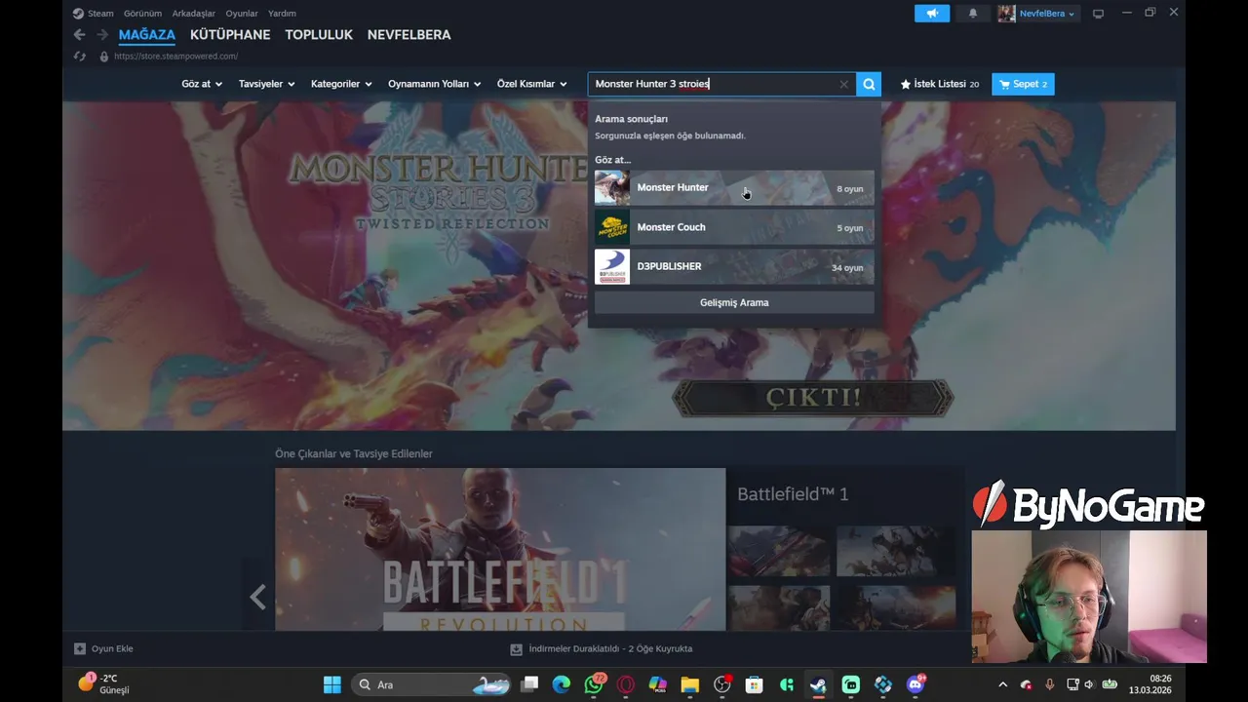1248x702 pixels.
Task: Click the Copilot icon on the taskbar
Action: pos(658,684)
